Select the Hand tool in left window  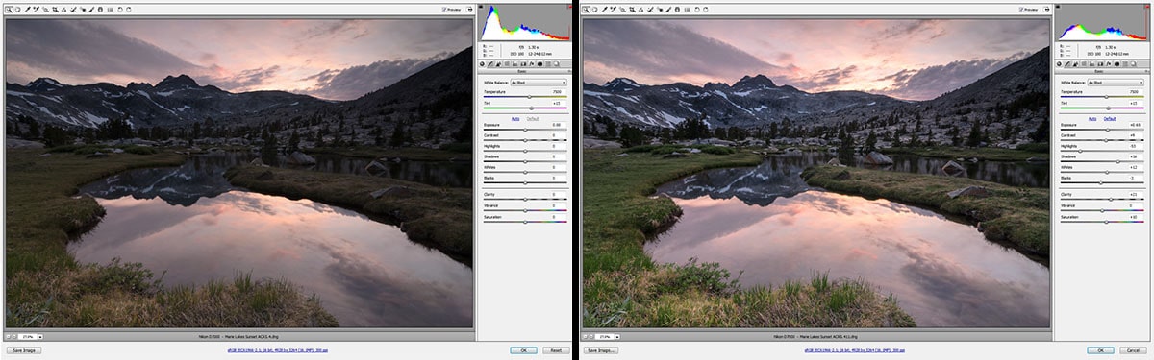pos(17,10)
